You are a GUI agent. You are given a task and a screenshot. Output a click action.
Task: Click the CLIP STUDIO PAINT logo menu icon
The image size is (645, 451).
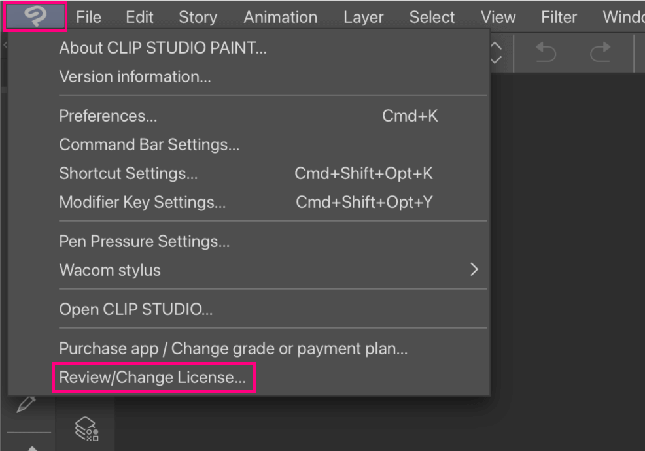point(35,17)
